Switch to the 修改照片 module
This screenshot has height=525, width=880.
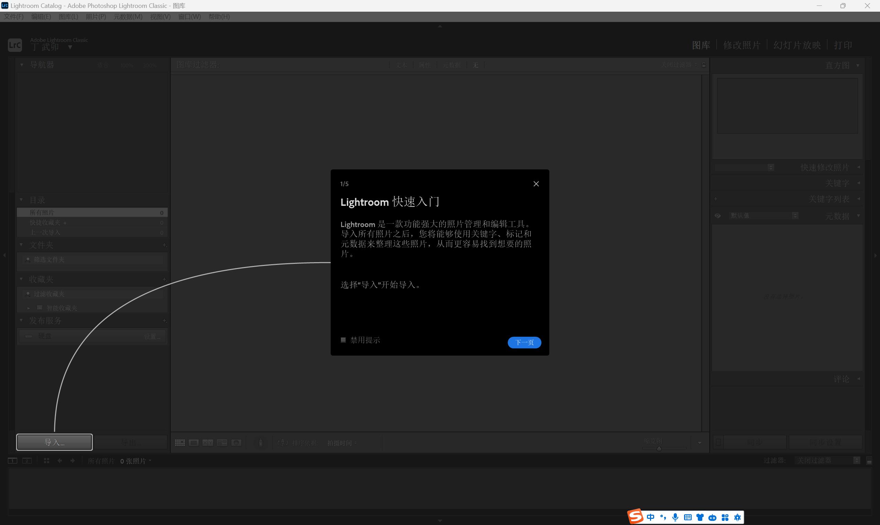pyautogui.click(x=742, y=45)
